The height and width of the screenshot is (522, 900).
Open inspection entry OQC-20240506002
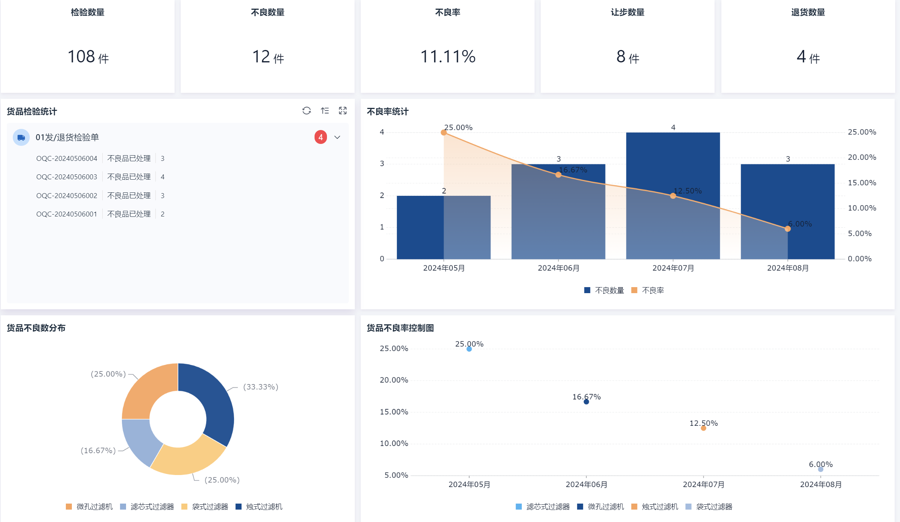[x=67, y=196]
